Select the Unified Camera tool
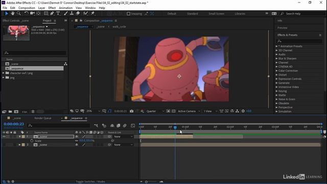The height and width of the screenshot is (184, 327). click(x=32, y=13)
